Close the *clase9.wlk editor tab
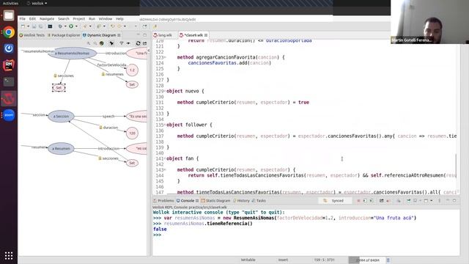469x264 pixels. point(206,35)
